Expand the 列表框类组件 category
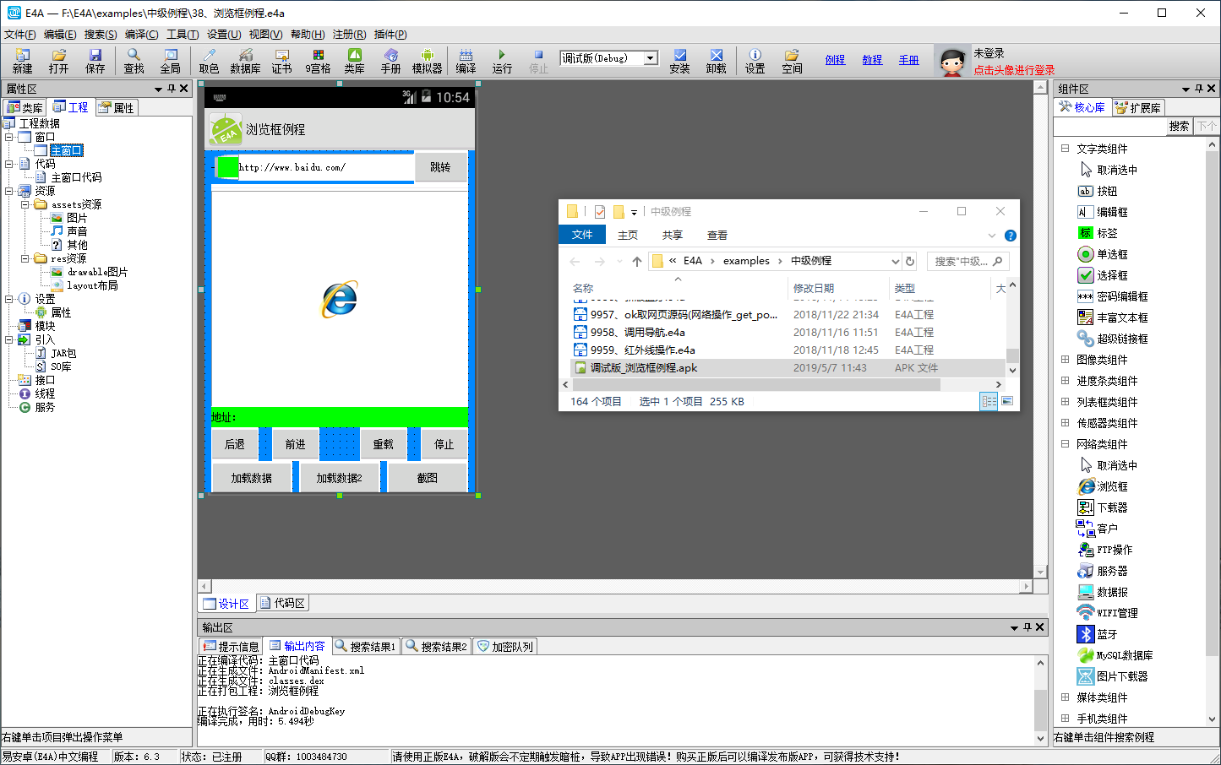1221x765 pixels. pyautogui.click(x=1066, y=402)
